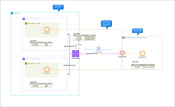Select the VPC PROD public subnet lock icon
Image resolution: width=175 pixels, height=107 pixels.
(26, 64)
